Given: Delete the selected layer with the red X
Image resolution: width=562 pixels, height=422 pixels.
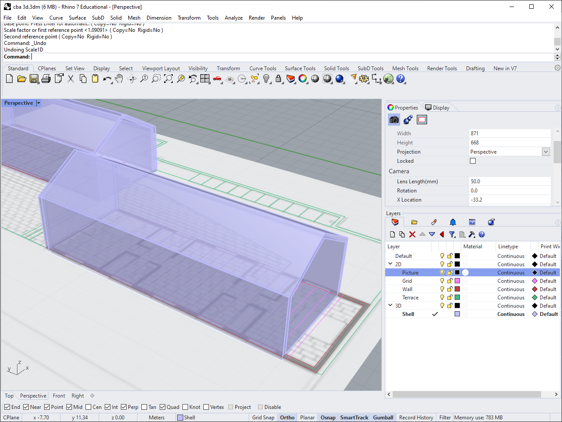Looking at the screenshot, I should pyautogui.click(x=412, y=234).
